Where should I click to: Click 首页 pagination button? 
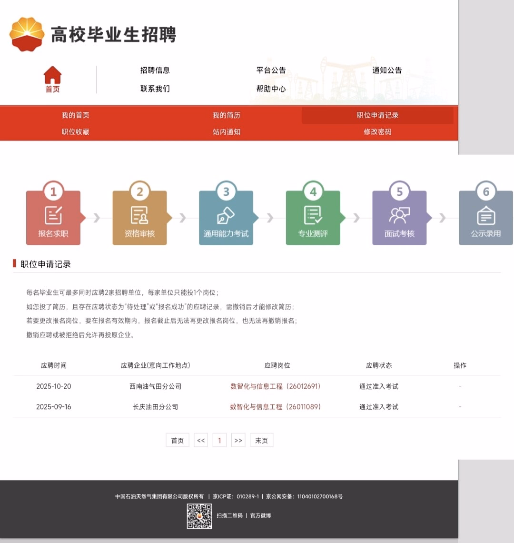point(178,440)
